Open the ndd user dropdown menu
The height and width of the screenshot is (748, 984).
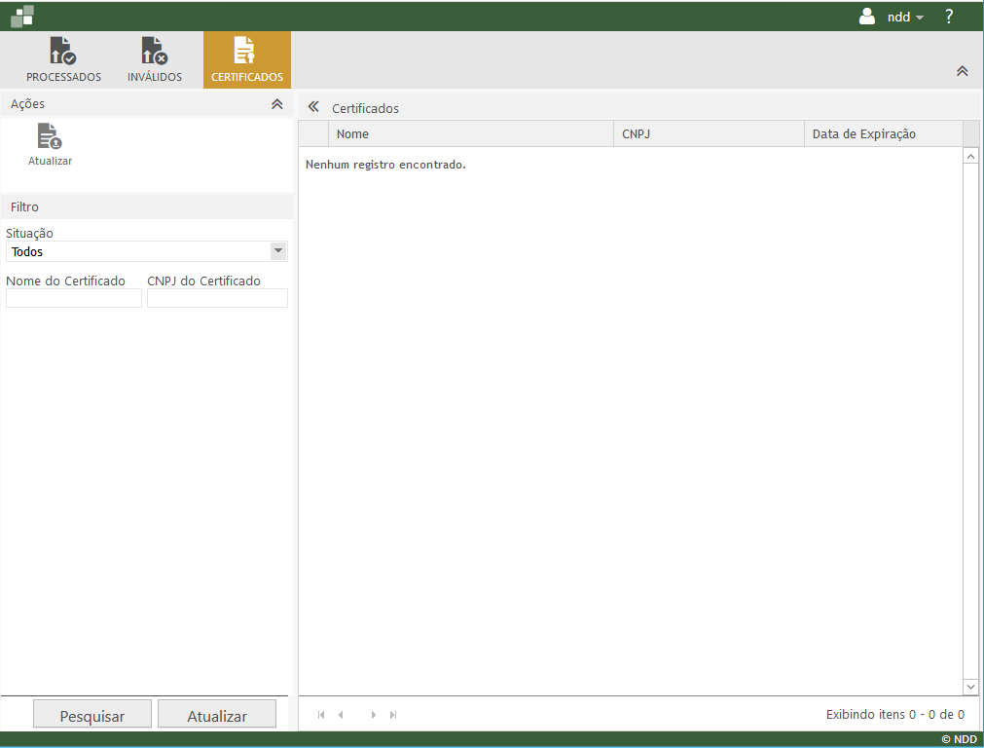click(x=905, y=18)
